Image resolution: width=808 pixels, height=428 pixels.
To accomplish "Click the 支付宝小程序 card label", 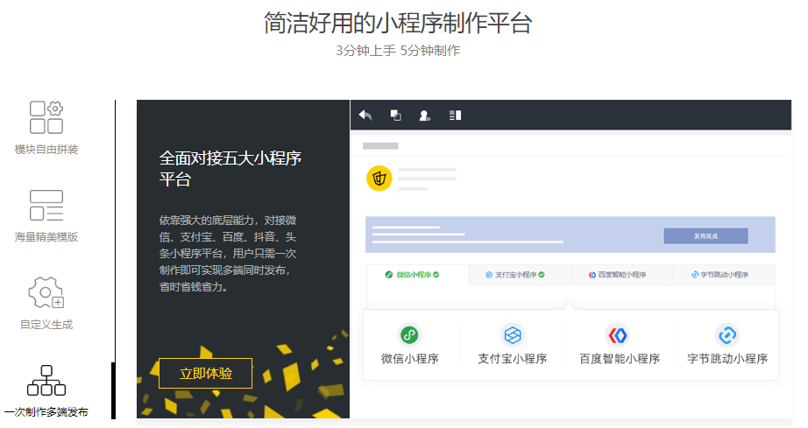I will tap(512, 359).
